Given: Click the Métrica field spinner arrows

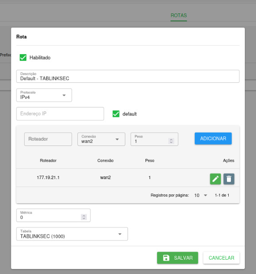Looking at the screenshot, I should coord(84,217).
